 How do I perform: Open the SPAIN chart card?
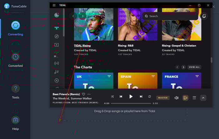tap(138, 80)
